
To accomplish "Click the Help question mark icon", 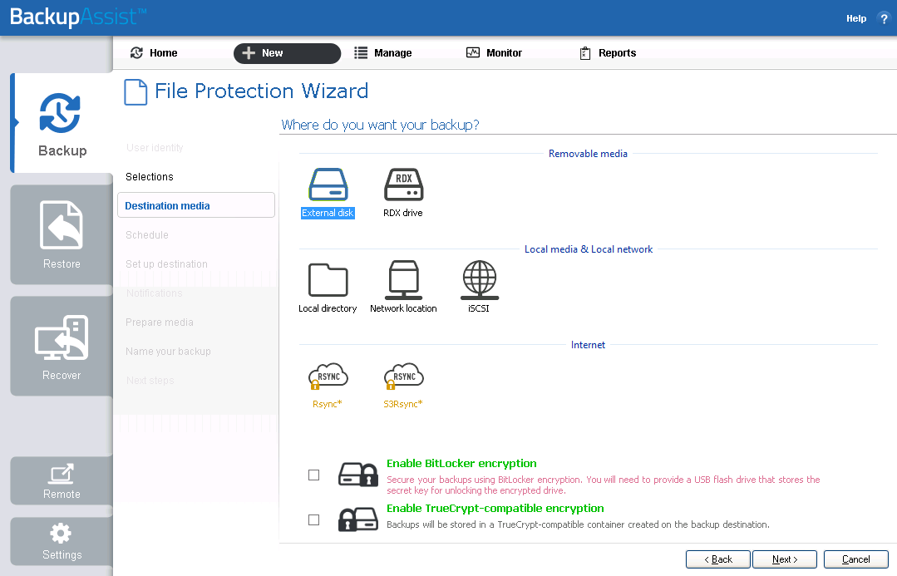I will tap(883, 18).
